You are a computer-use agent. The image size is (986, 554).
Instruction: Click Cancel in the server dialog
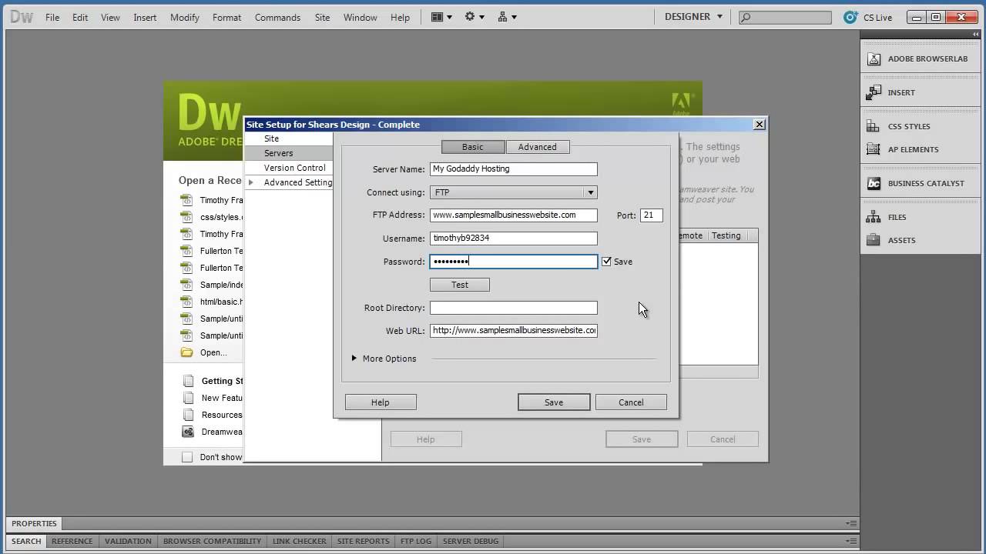[631, 402]
